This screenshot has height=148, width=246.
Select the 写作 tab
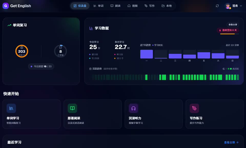pyautogui.click(x=149, y=6)
